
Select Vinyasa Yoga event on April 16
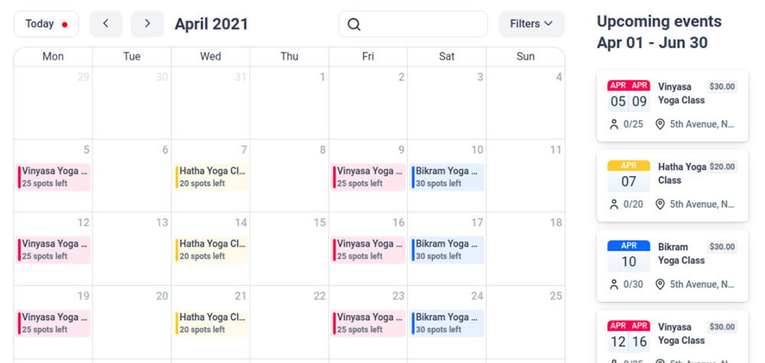coord(369,250)
